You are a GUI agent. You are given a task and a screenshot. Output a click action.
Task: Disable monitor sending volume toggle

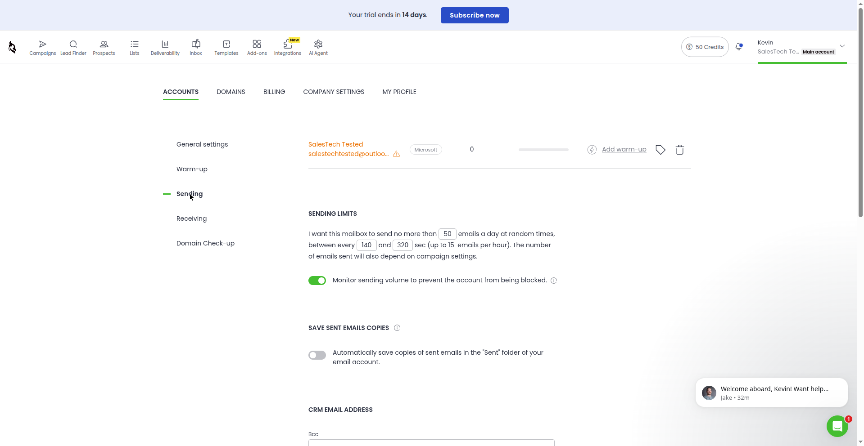coord(317,281)
